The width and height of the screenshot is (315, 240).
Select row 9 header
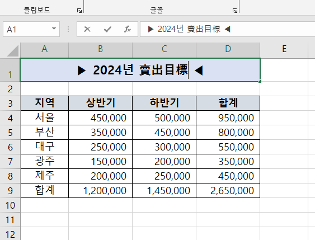10,191
